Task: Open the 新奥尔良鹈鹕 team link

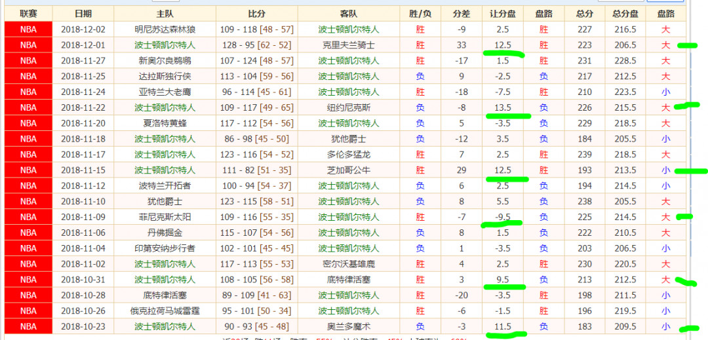Action: tap(165, 61)
